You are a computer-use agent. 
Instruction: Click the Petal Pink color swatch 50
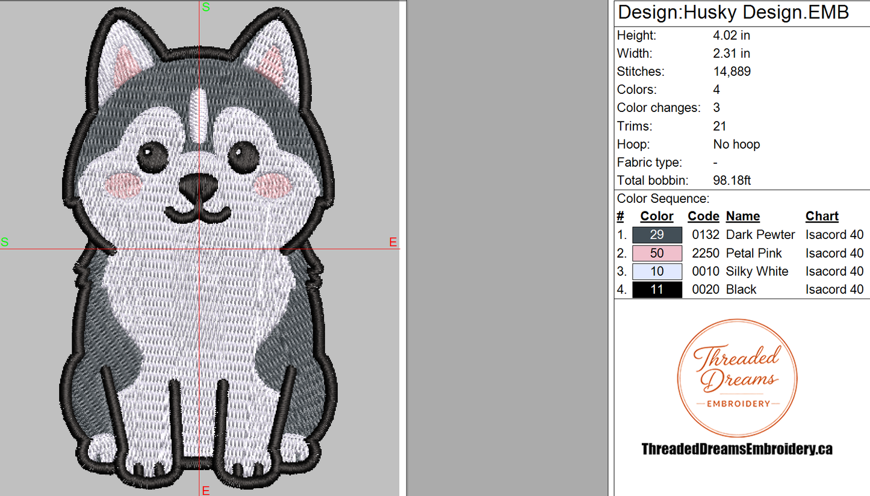(x=657, y=253)
